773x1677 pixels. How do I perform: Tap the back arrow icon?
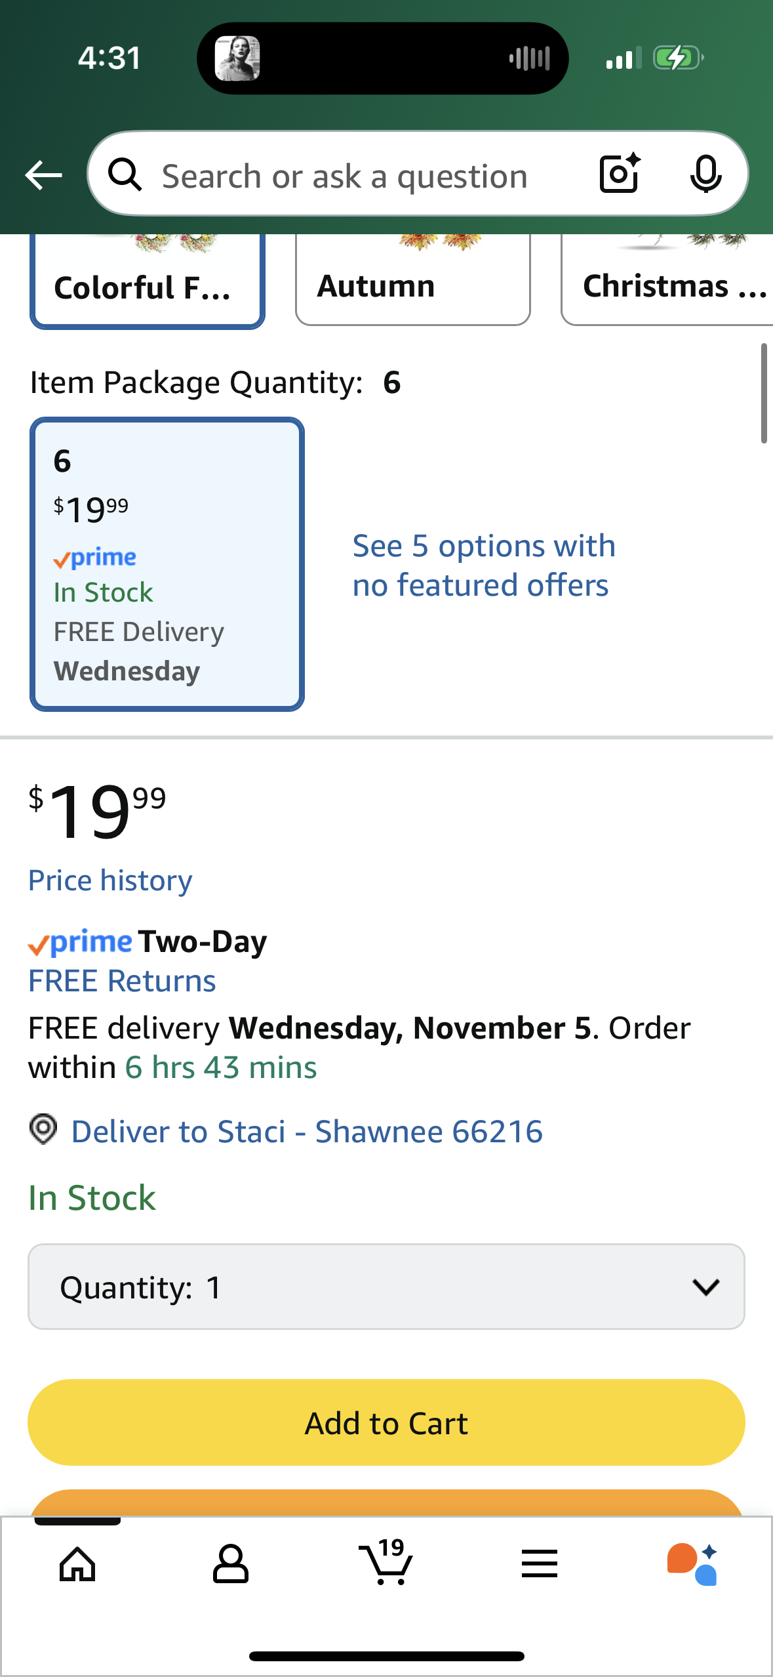(43, 175)
